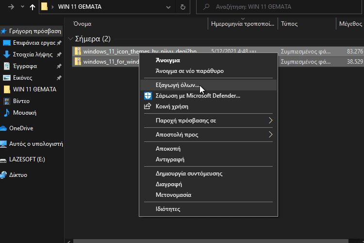Viewport: 364px width, 243px height.
Task: Click the video film icon
Action: coord(7,101)
